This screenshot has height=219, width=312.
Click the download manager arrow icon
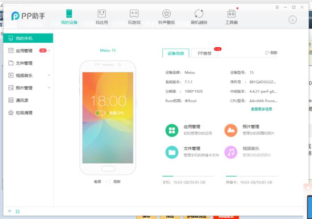[x=293, y=19]
